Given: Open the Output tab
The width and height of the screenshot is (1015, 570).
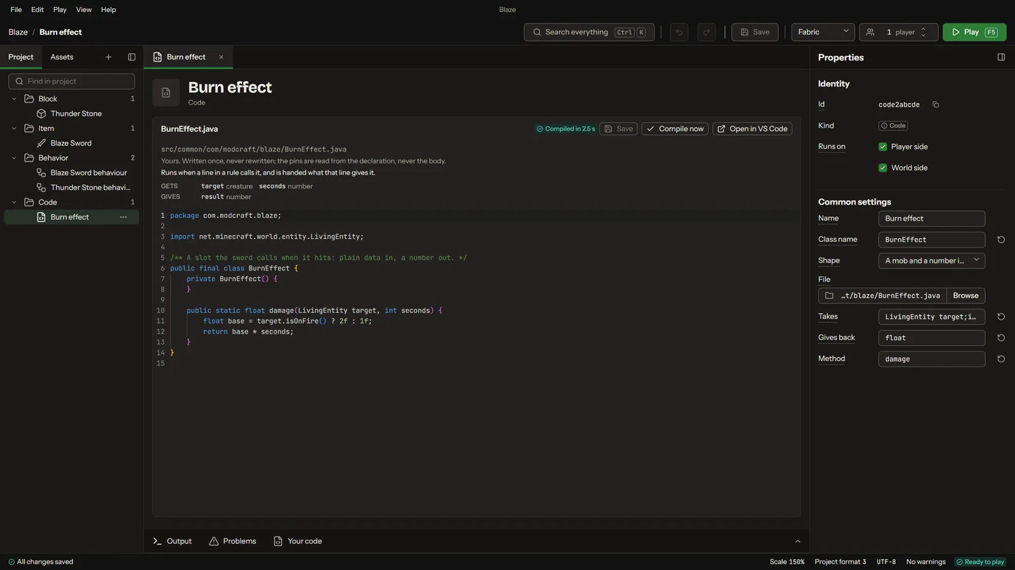Looking at the screenshot, I should (172, 541).
